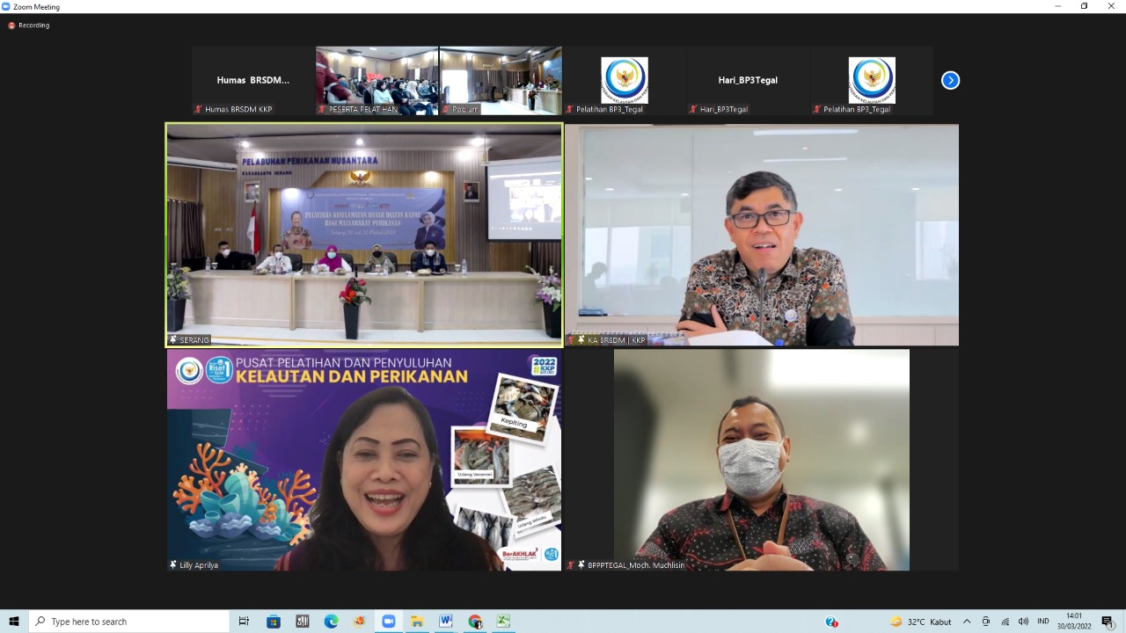Open the notification center
The height and width of the screenshot is (633, 1126).
(1108, 622)
